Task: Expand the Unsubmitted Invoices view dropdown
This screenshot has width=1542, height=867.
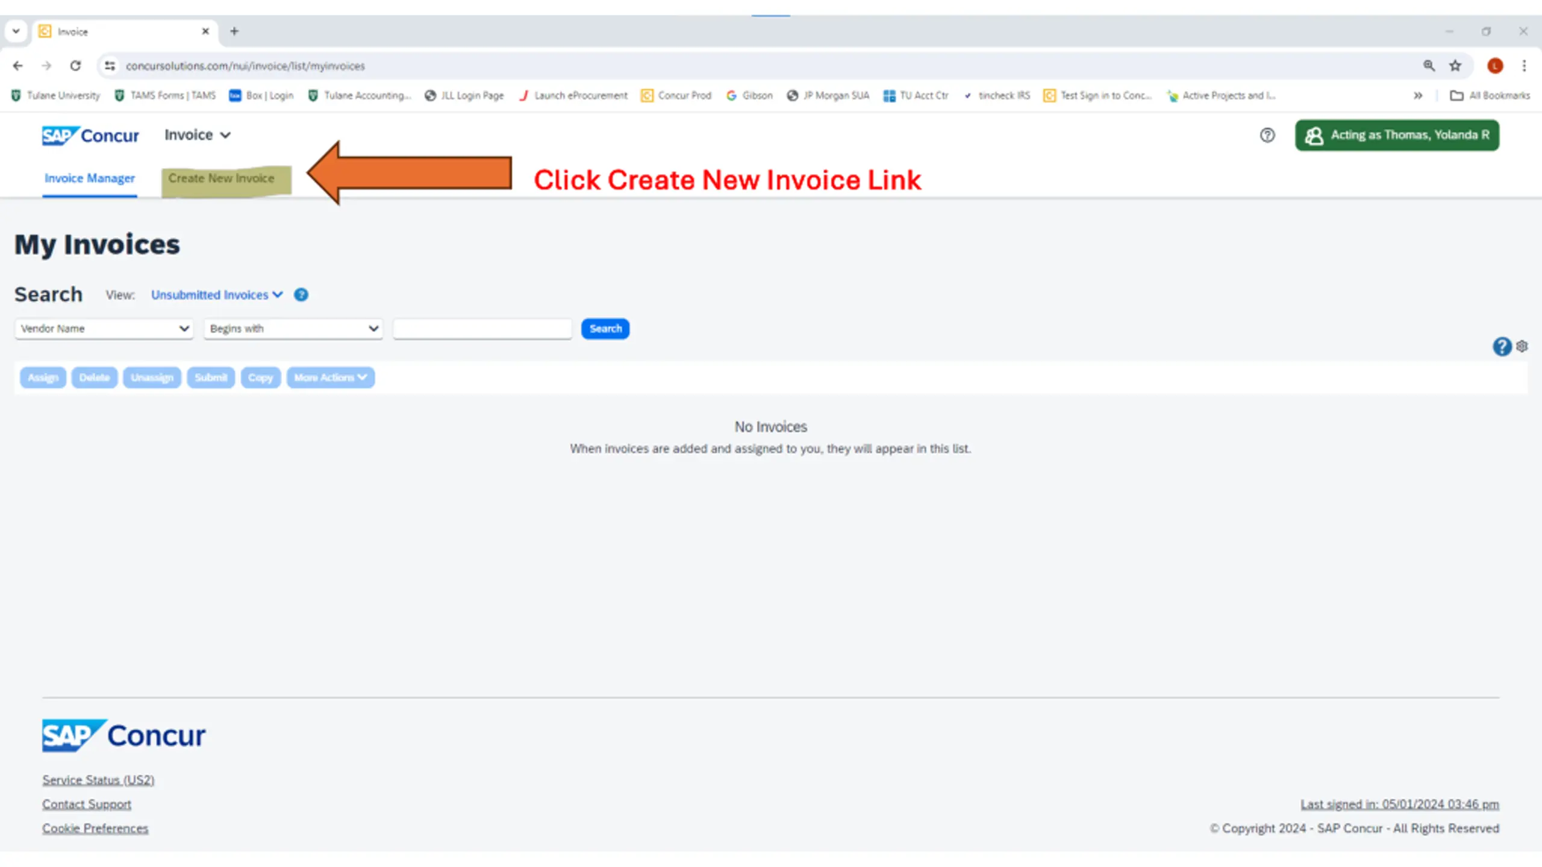Action: coord(217,295)
